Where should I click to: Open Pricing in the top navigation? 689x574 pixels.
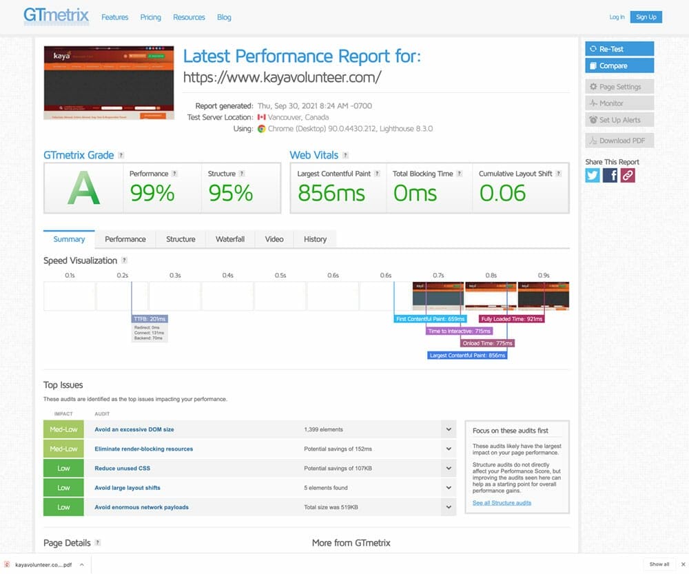150,17
